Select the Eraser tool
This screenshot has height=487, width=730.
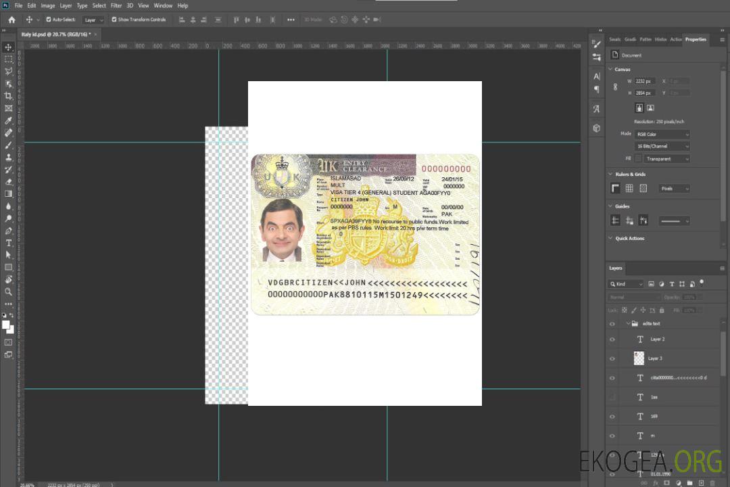[8, 182]
